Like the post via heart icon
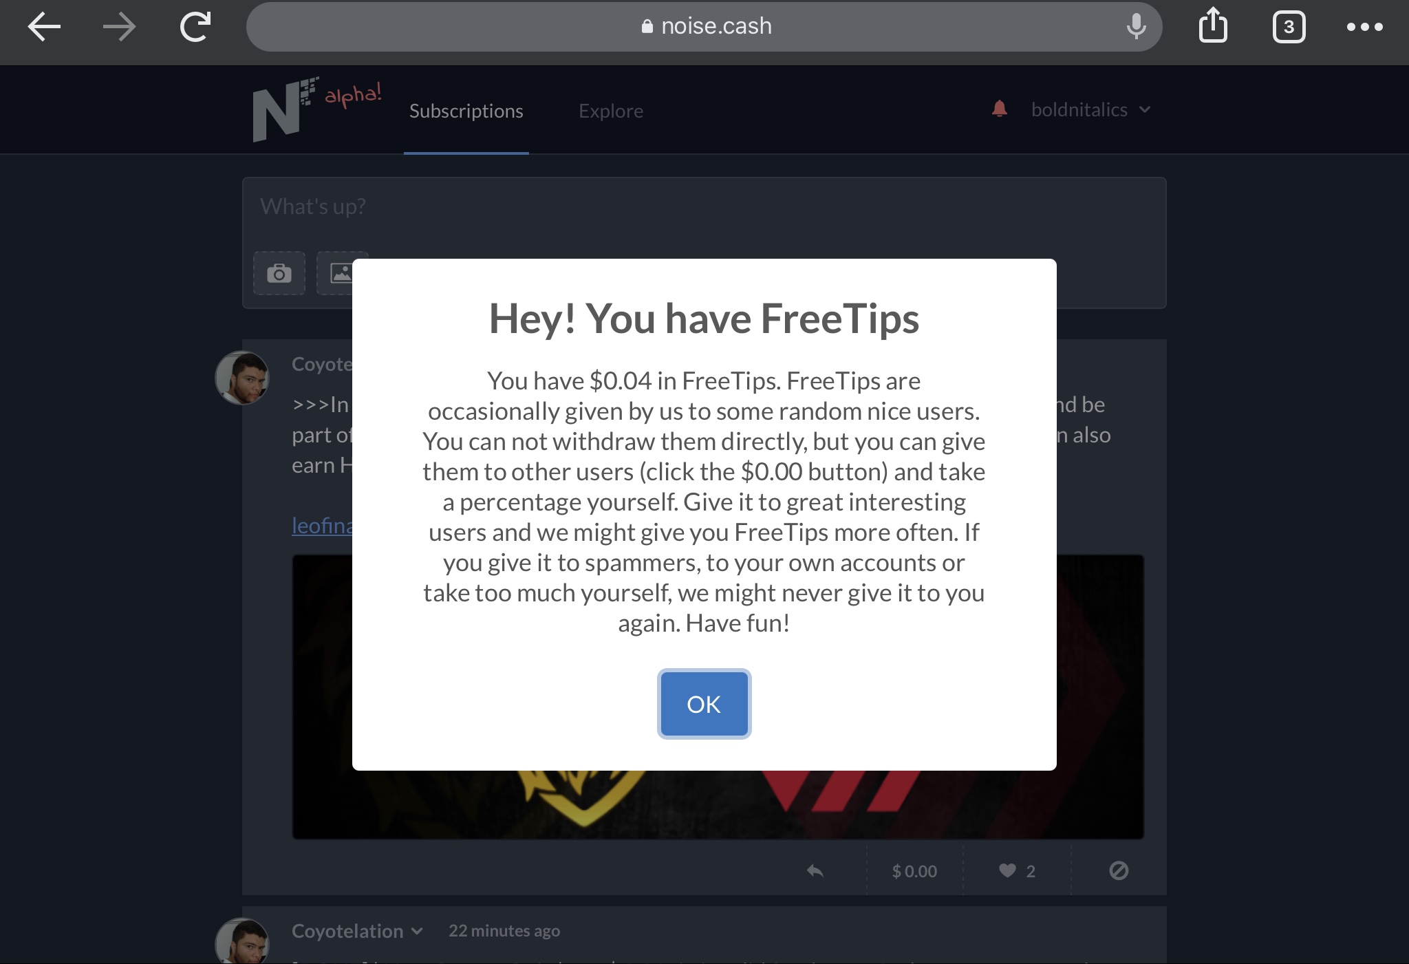1409x964 pixels. (1007, 870)
